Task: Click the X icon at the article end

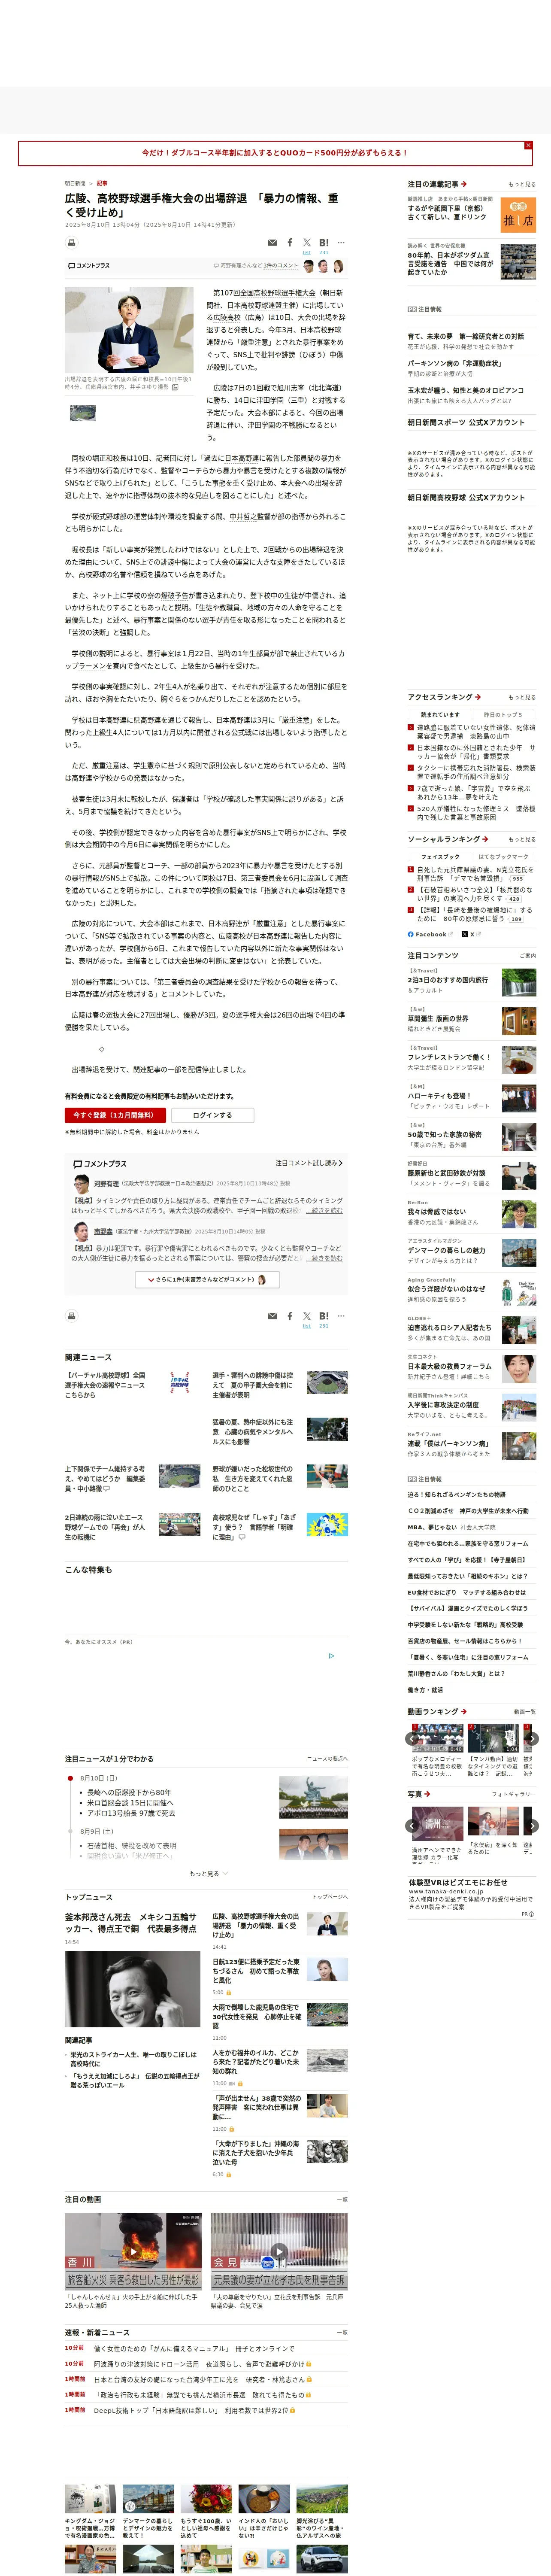Action: click(307, 1316)
